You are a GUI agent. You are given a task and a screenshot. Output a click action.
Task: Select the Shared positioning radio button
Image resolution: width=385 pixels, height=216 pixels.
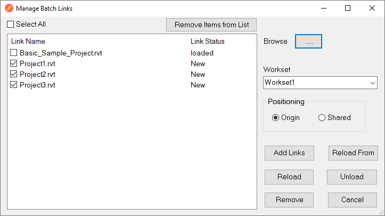click(x=322, y=118)
